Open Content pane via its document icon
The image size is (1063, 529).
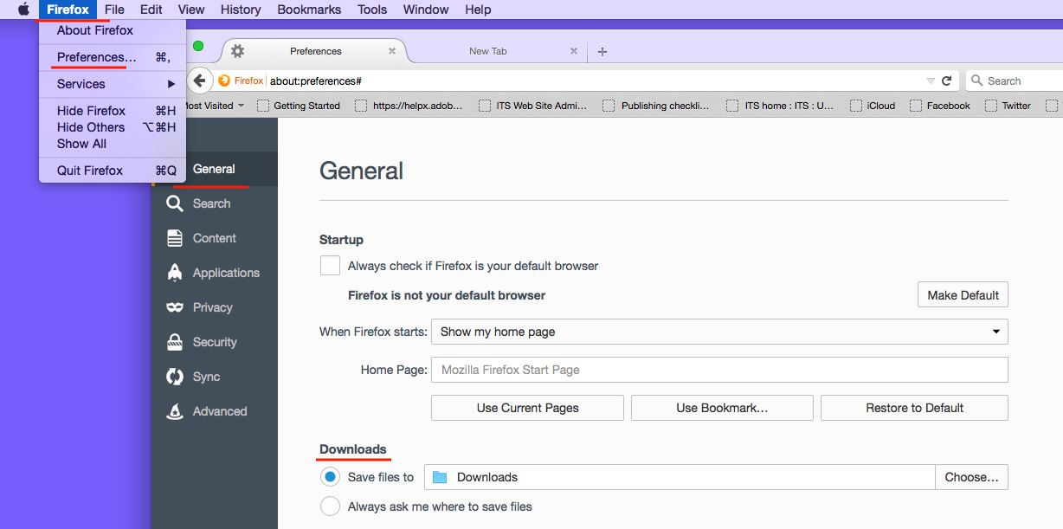(175, 238)
